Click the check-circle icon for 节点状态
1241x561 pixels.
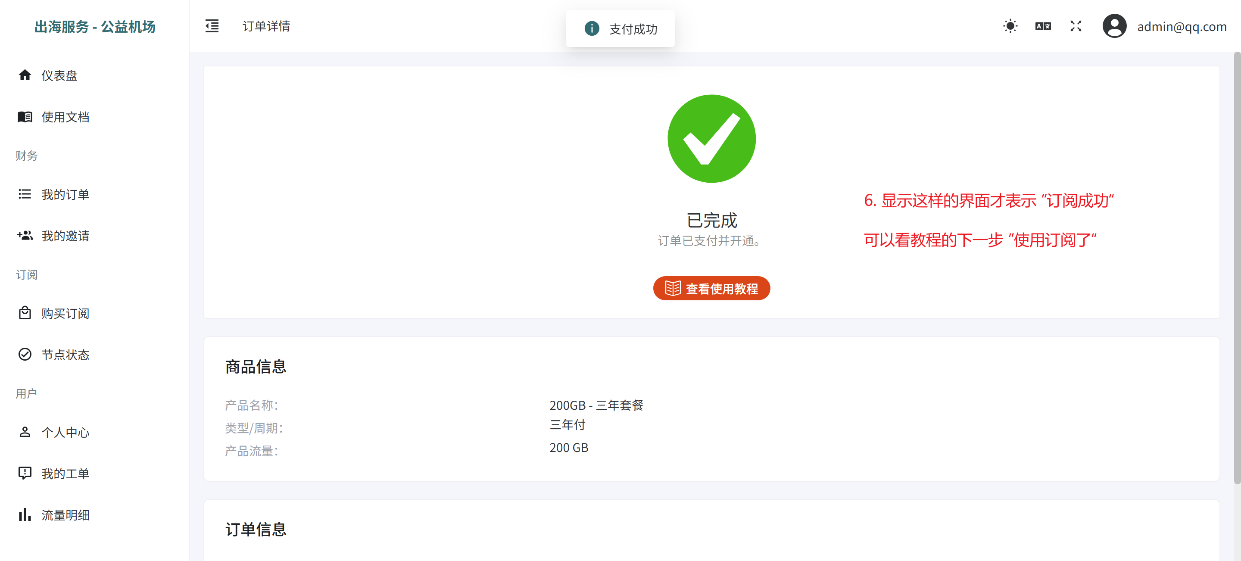[x=25, y=355]
